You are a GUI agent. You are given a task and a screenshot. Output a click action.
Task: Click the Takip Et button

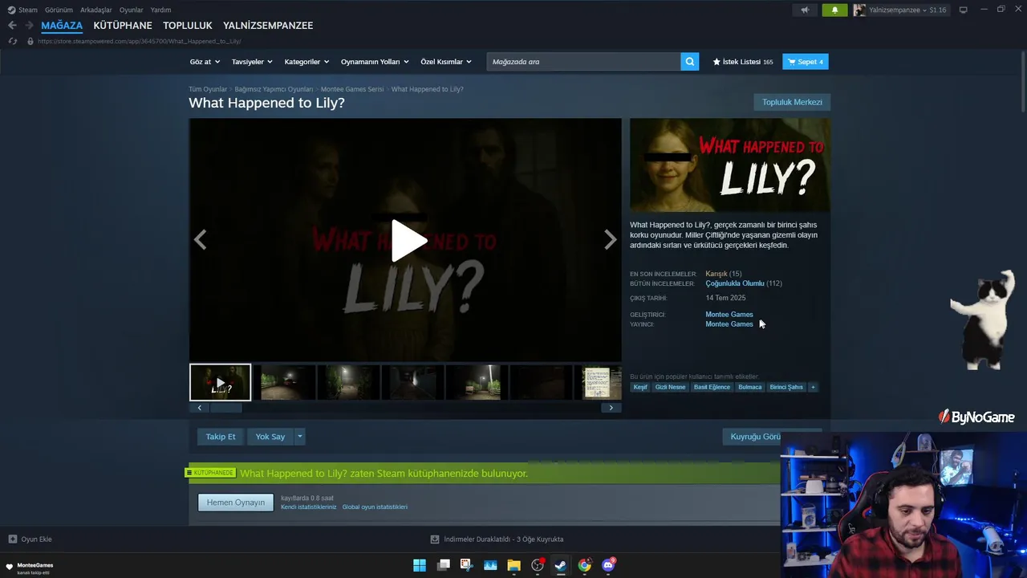tap(221, 437)
